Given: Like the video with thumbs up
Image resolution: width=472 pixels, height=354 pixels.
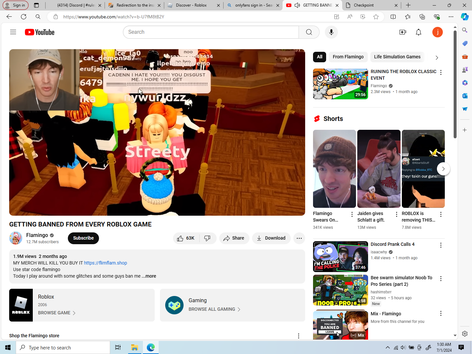Looking at the screenshot, I should [186, 238].
